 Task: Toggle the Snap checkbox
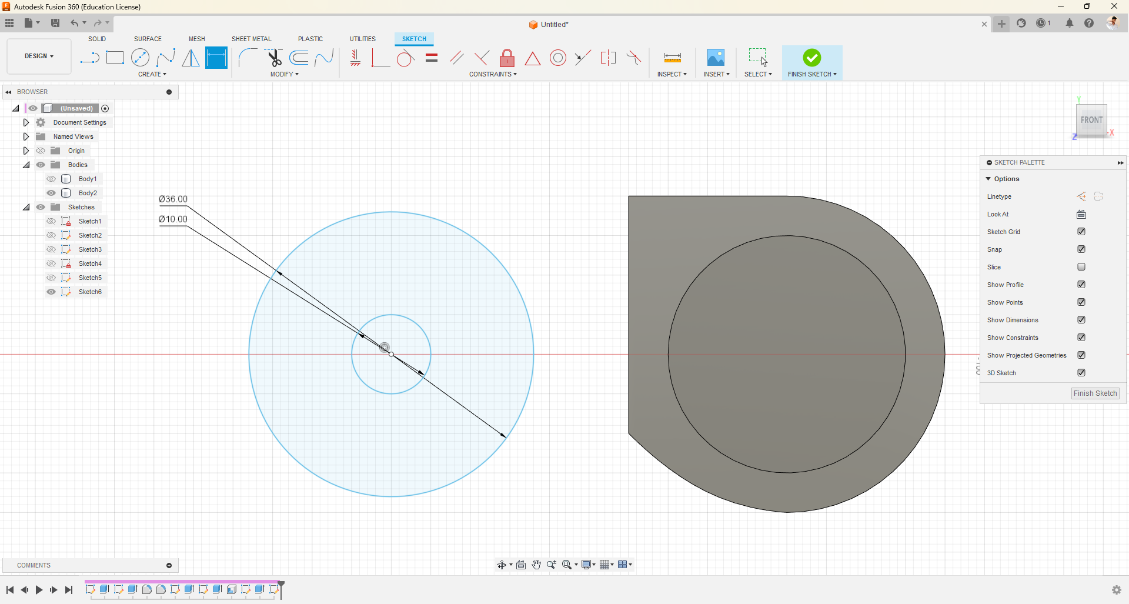click(x=1081, y=249)
